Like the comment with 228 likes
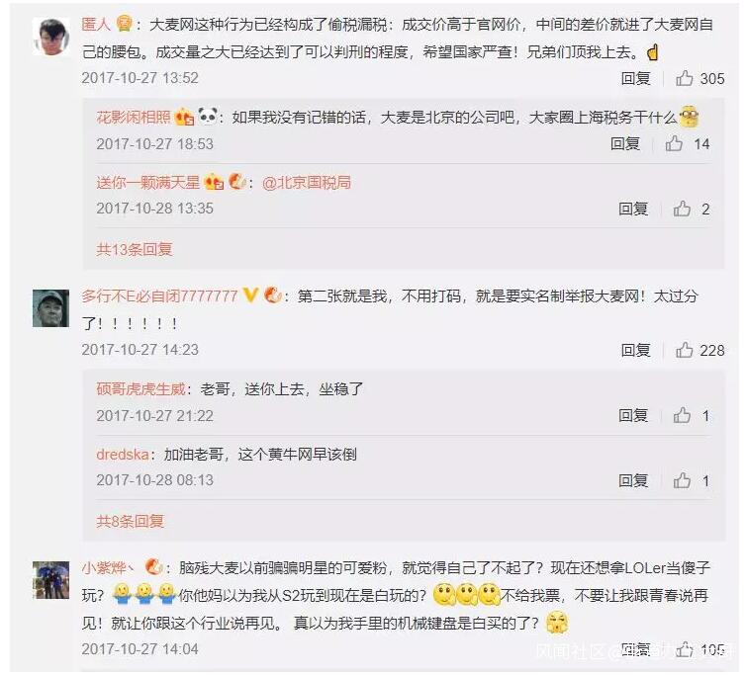The width and height of the screenshot is (746, 675). [684, 350]
